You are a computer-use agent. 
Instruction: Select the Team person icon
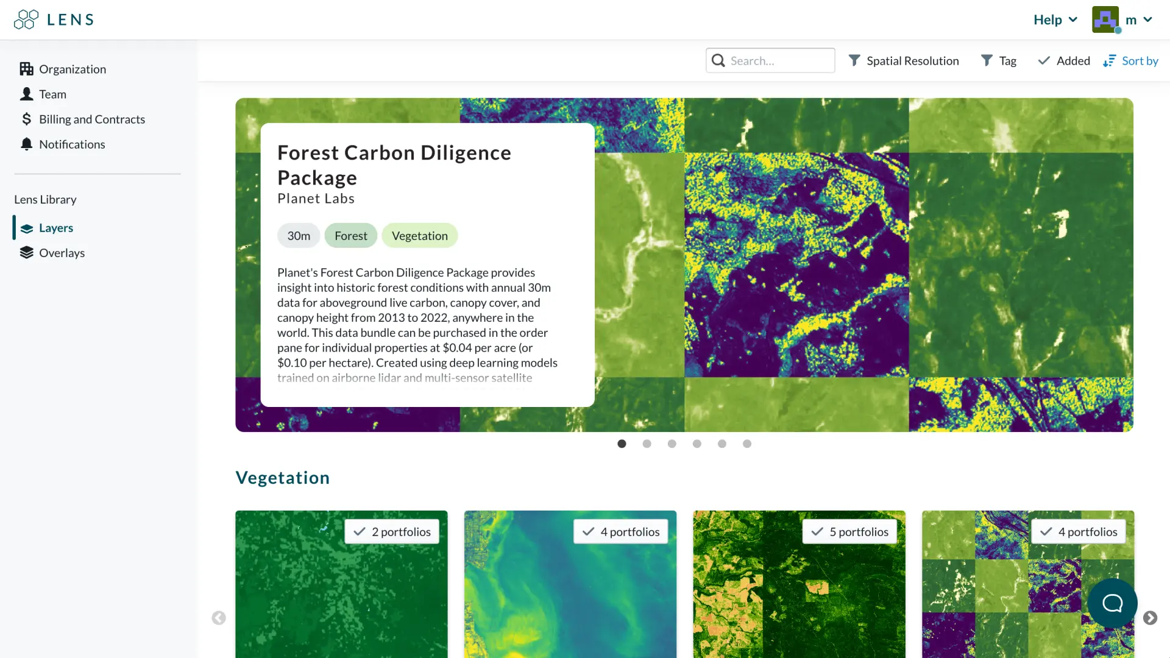pyautogui.click(x=26, y=94)
